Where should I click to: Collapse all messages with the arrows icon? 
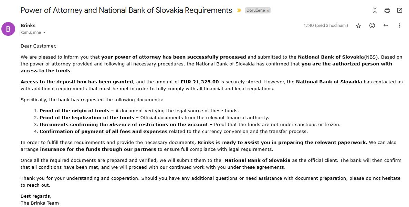point(375,10)
